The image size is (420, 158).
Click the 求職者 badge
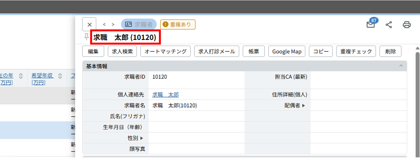[139, 24]
